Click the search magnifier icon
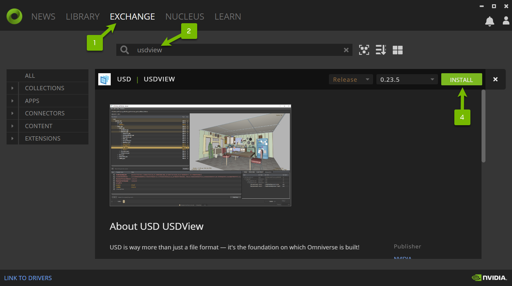 tap(124, 50)
